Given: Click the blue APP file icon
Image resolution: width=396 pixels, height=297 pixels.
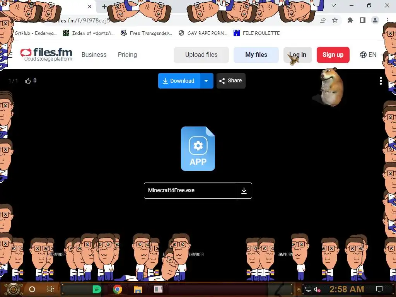Looking at the screenshot, I should (198, 148).
